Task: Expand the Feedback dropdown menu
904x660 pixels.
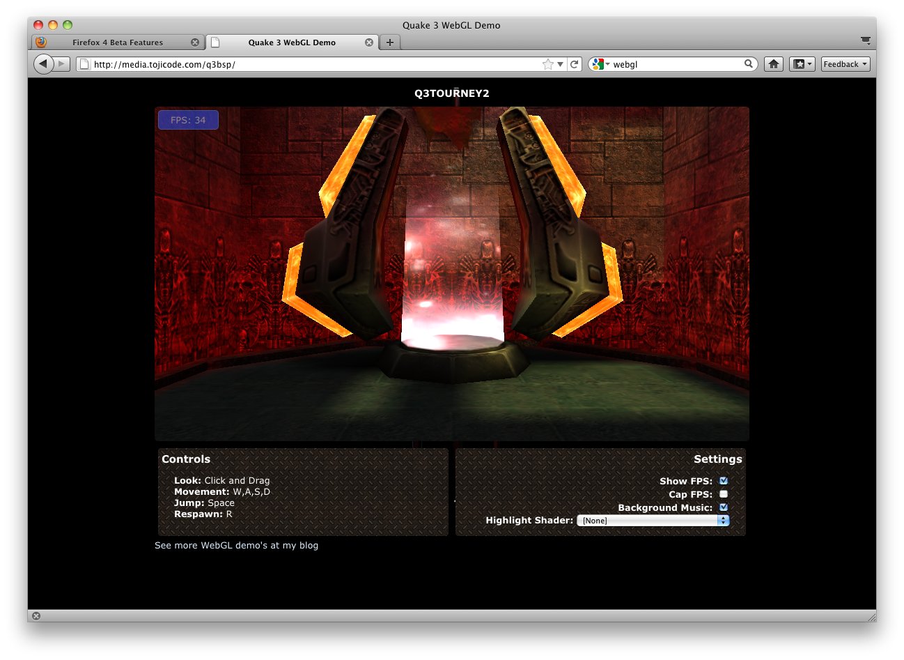Action: pyautogui.click(x=845, y=63)
